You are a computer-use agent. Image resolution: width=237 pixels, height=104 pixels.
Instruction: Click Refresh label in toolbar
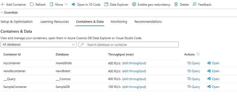40,5
